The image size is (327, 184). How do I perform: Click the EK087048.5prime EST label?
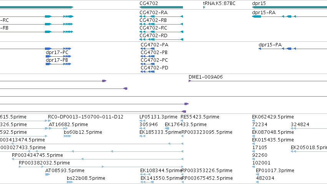pos(273,132)
